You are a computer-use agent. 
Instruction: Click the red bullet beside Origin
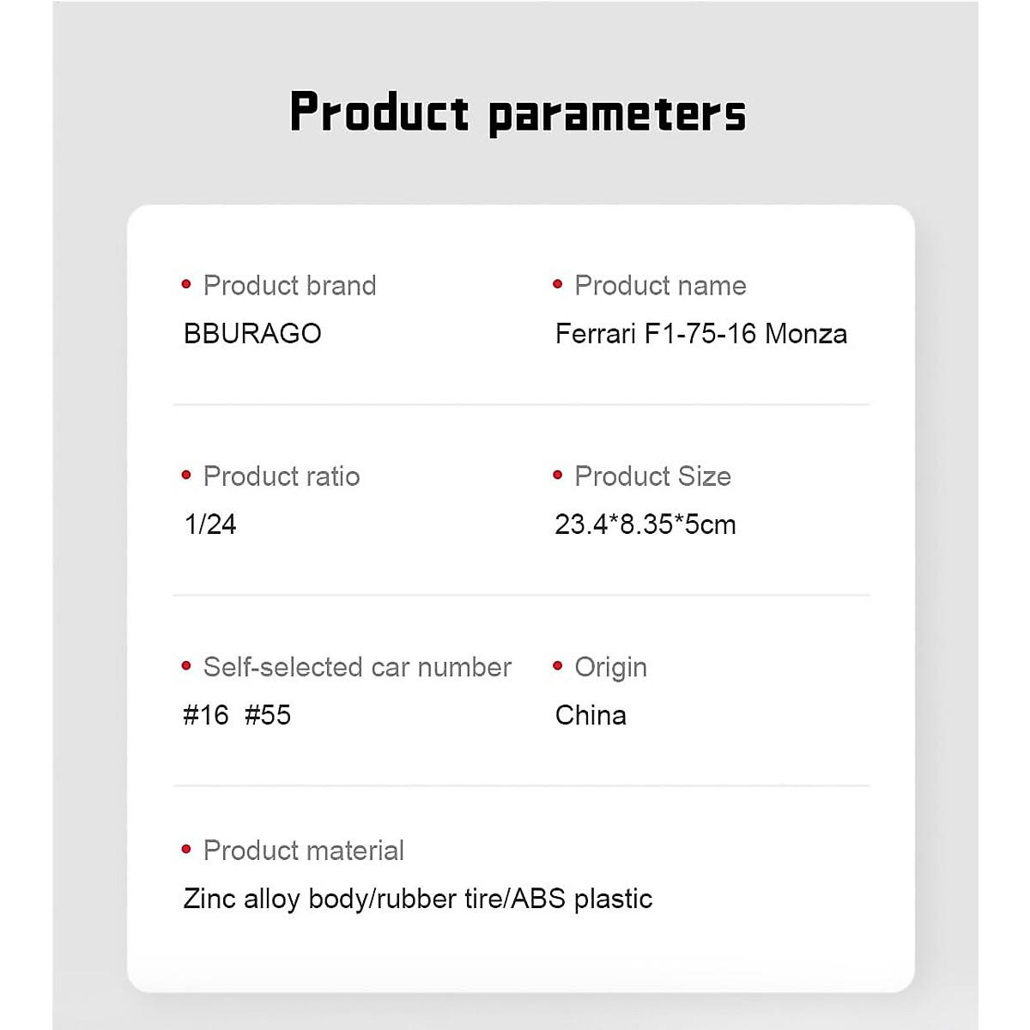558,665
